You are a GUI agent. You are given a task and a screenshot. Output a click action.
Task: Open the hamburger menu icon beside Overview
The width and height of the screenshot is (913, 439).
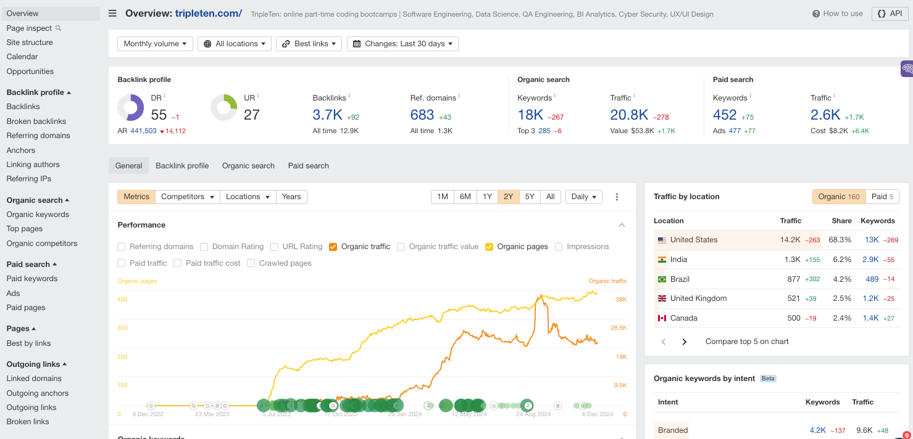point(112,14)
